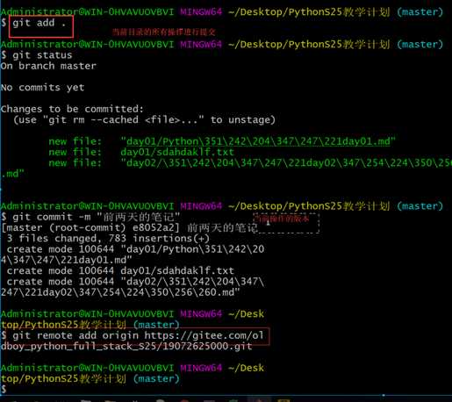Select the wrapped '.md"' line below the new files
The image size is (452, 402).
(12, 174)
